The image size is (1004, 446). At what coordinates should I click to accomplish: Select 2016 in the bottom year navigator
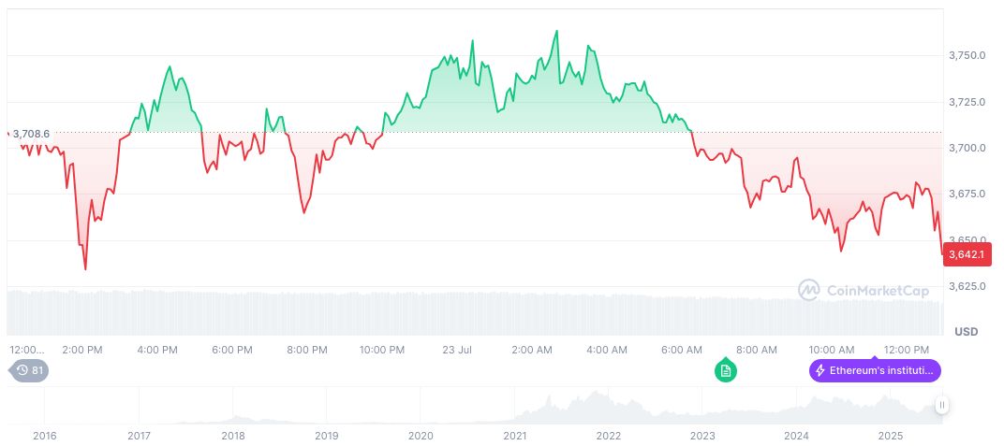coord(44,436)
